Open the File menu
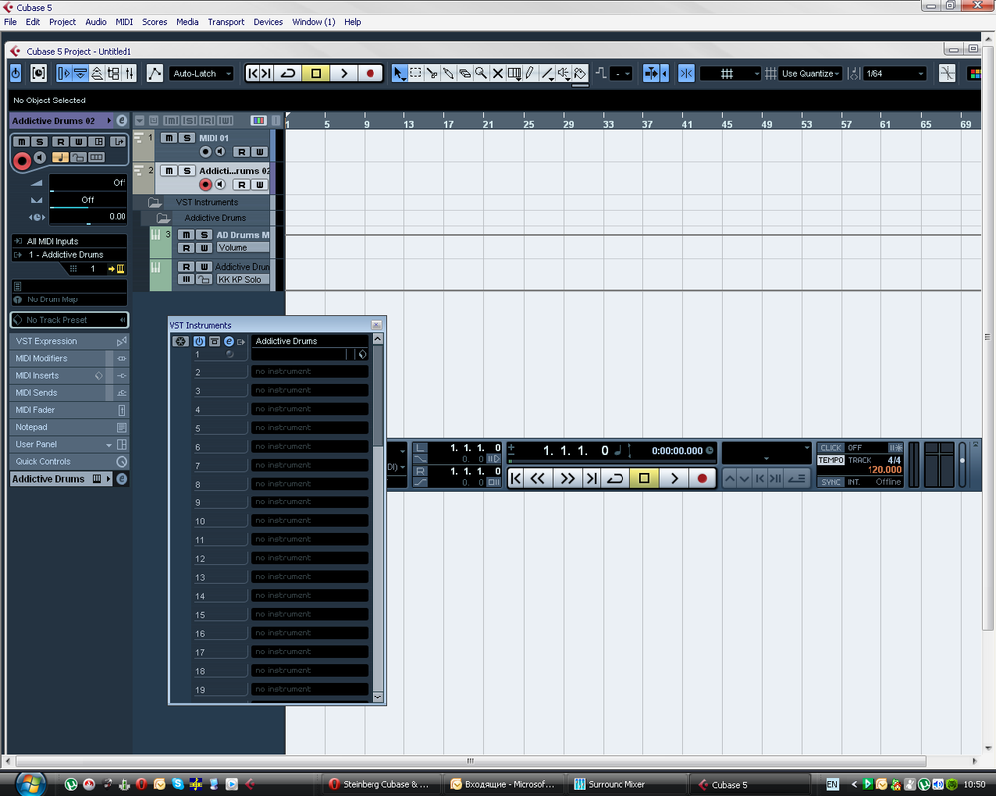996x796 pixels. point(10,22)
